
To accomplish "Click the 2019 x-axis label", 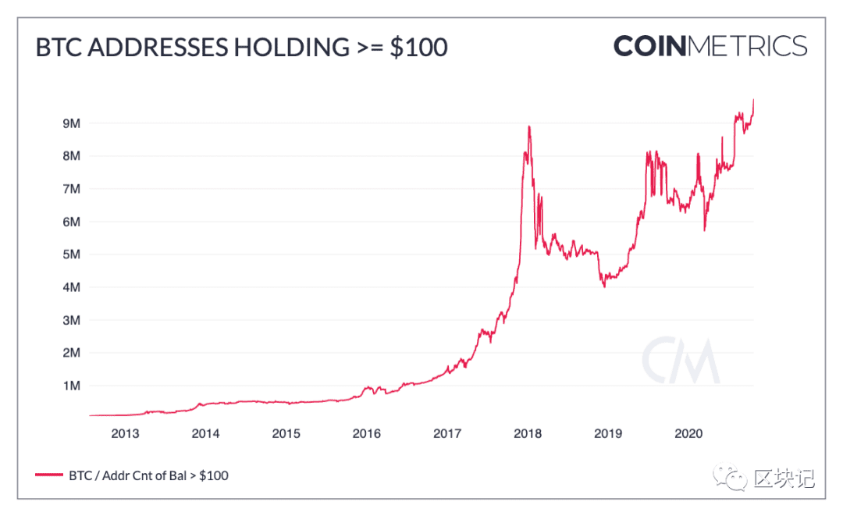I will click(608, 434).
